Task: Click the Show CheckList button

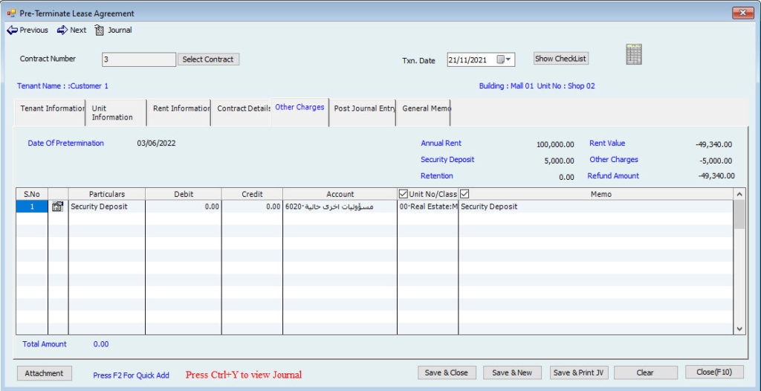Action: (560, 59)
